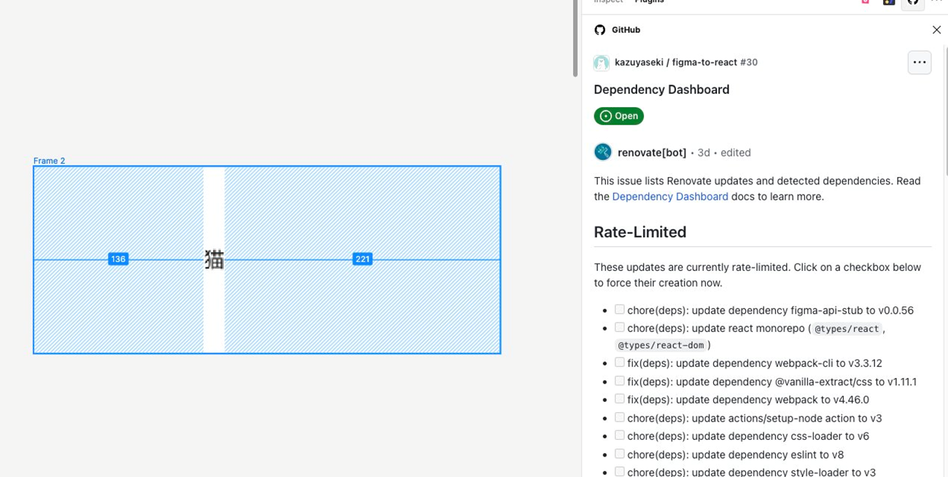Check the actions/setup-node v3 checkbox
The image size is (948, 477).
pos(619,417)
